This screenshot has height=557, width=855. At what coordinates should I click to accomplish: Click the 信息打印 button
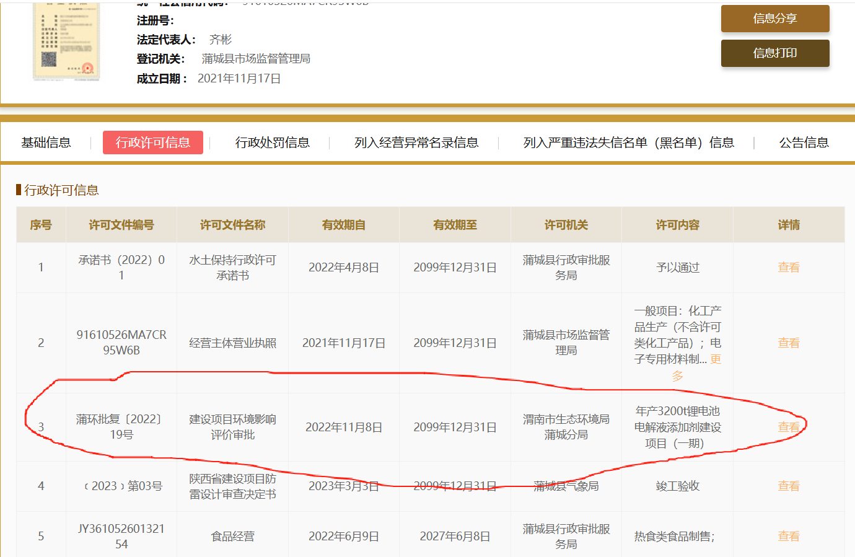tap(775, 53)
